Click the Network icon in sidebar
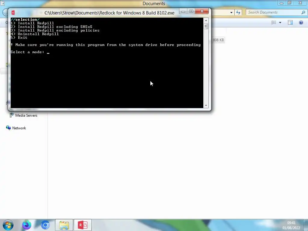The height and width of the screenshot is (231, 308). (8, 128)
